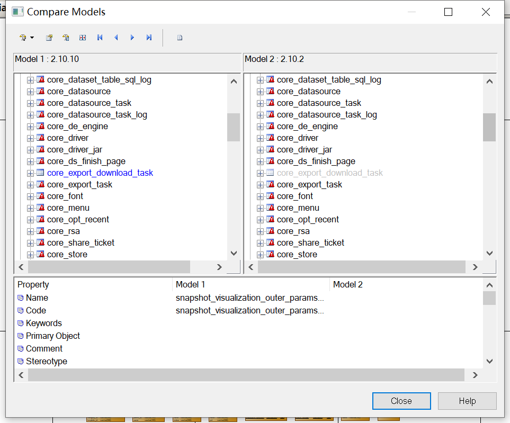The height and width of the screenshot is (423, 510).
Task: Click the show differences toolbar icon
Action: point(82,38)
